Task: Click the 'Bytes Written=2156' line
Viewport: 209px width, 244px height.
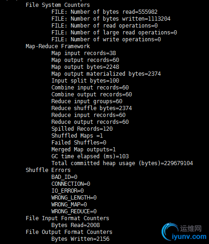Action: coord(80,238)
